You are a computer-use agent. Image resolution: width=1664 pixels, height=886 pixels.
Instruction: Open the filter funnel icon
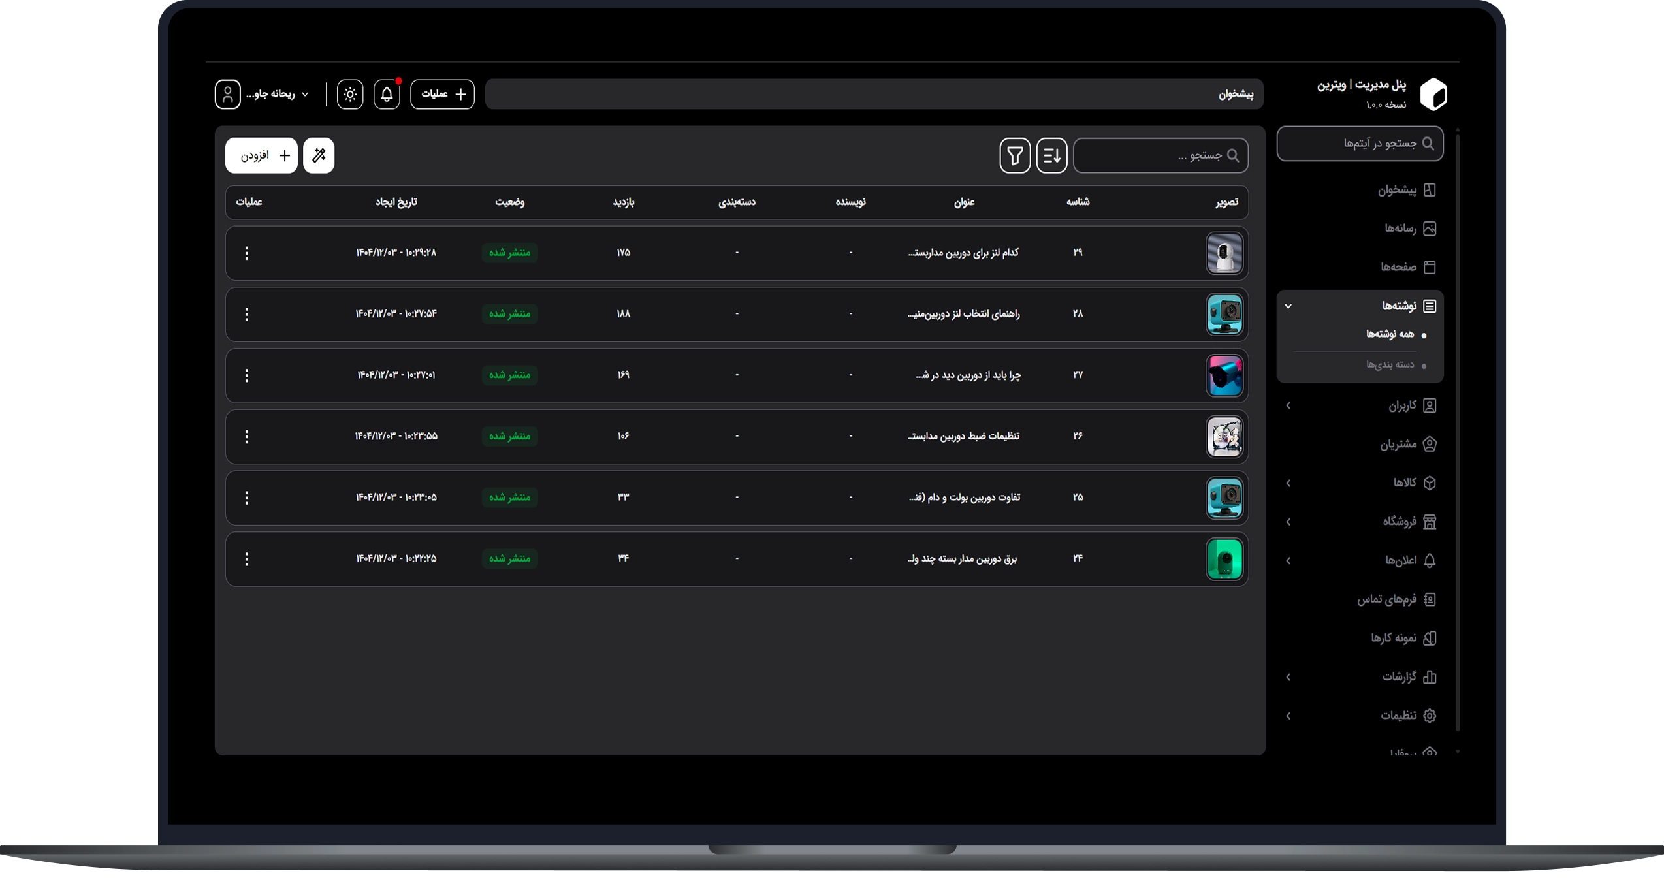point(1015,155)
